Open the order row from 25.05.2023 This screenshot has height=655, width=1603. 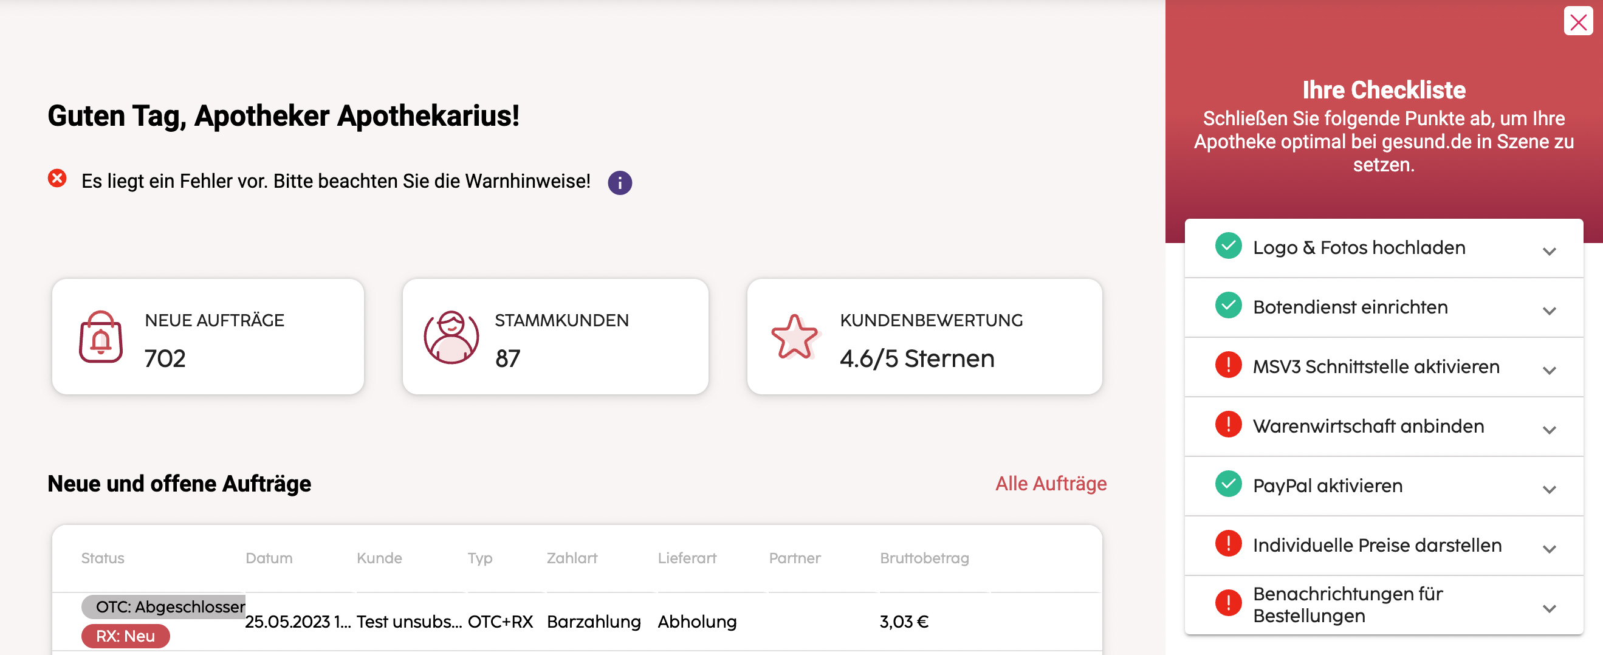pos(577,622)
